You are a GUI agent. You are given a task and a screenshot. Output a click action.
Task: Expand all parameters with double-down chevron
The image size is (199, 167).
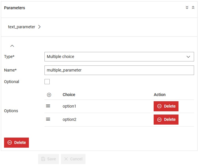coord(187,8)
